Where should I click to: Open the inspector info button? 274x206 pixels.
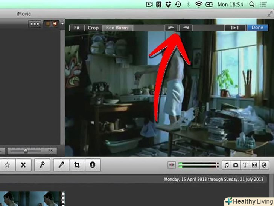(93, 165)
